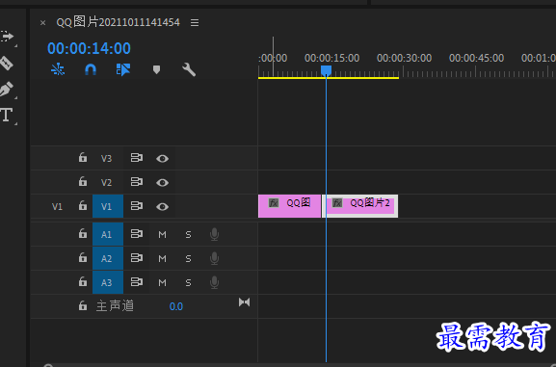Image resolution: width=556 pixels, height=367 pixels.
Task: Mute audio track A3
Action: point(163,283)
